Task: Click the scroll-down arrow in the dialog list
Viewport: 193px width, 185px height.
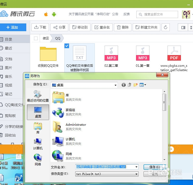Action: [164, 160]
